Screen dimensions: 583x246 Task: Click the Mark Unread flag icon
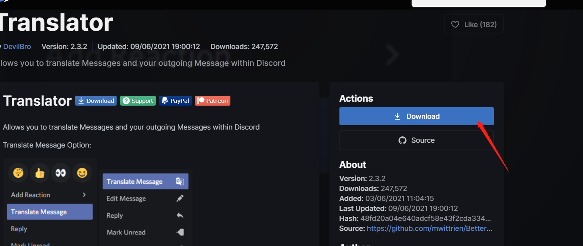click(x=180, y=232)
